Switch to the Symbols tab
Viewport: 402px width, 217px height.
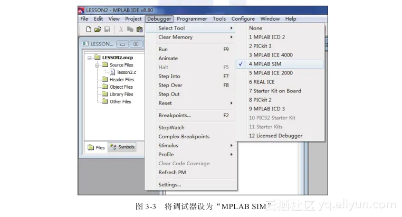tap(122, 147)
